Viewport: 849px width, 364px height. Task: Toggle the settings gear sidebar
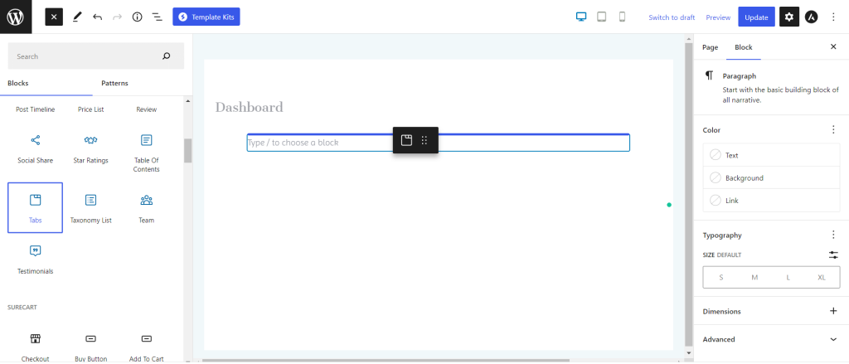pos(789,17)
